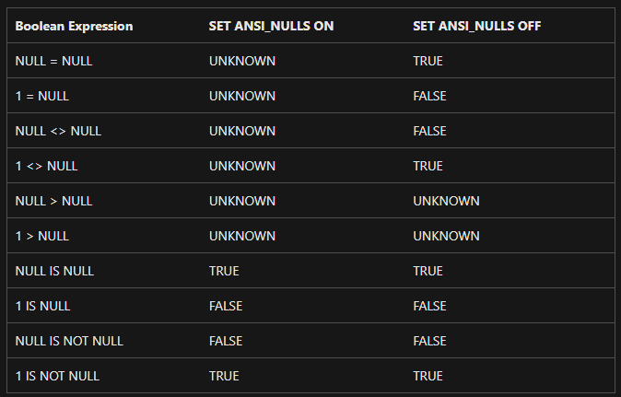Click the SET ANSI_NULLS OFF column header
621x397 pixels.
(476, 26)
